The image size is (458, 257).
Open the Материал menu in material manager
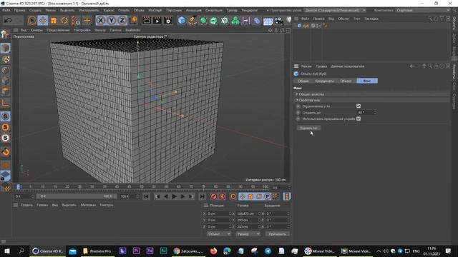[88, 205]
